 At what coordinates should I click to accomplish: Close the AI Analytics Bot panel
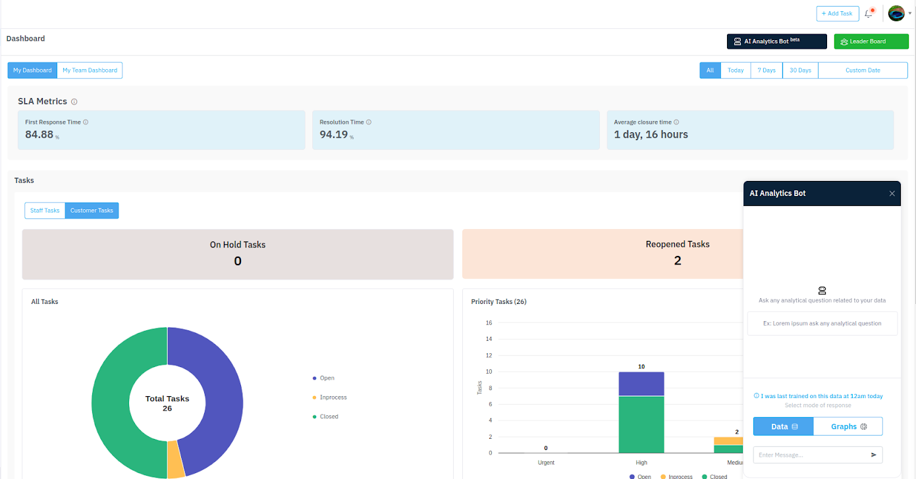coord(892,193)
